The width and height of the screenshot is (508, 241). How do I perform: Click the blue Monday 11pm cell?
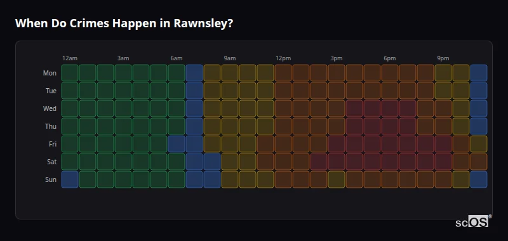479,73
